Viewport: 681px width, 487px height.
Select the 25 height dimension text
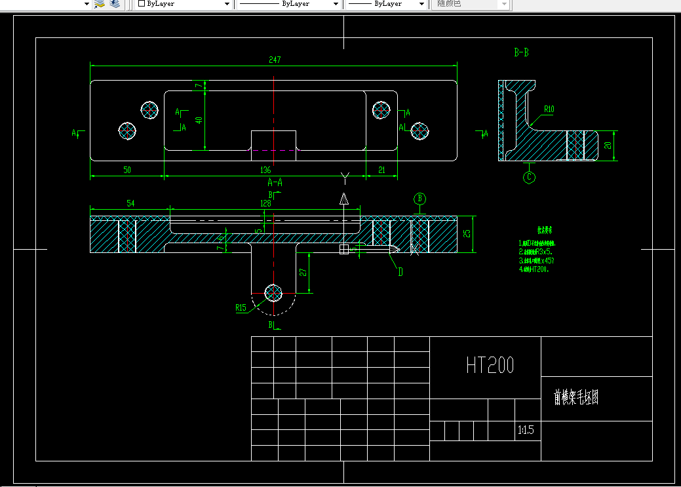[x=467, y=234]
